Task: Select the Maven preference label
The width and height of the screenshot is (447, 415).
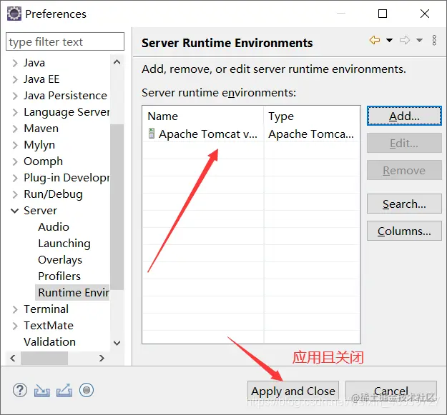Action: point(41,129)
